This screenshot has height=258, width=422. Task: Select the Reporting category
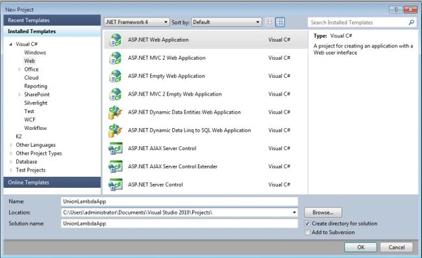pos(36,86)
